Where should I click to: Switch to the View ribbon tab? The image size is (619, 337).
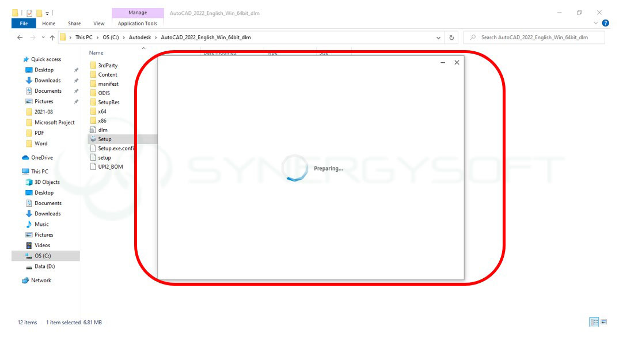(98, 24)
